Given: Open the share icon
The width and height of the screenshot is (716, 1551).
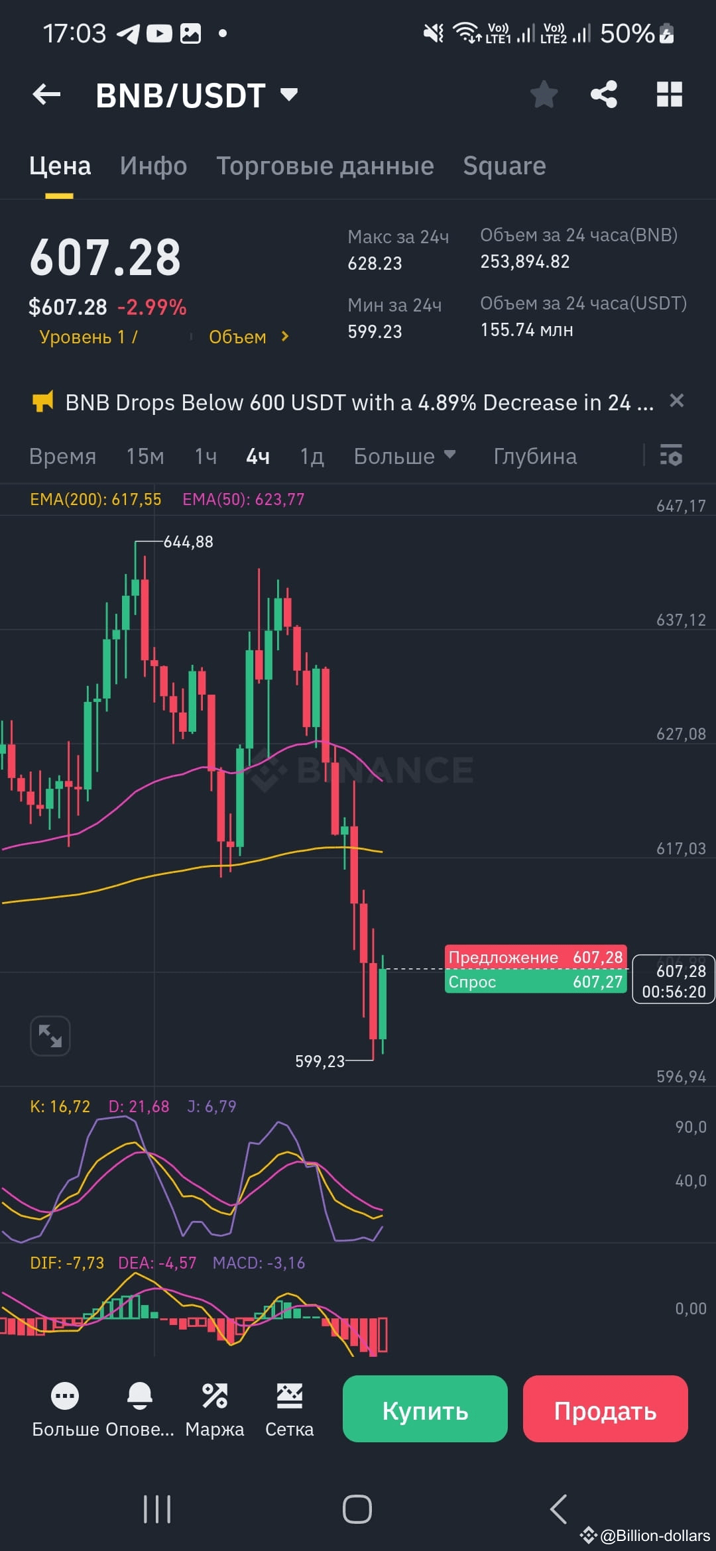Looking at the screenshot, I should click(x=602, y=94).
